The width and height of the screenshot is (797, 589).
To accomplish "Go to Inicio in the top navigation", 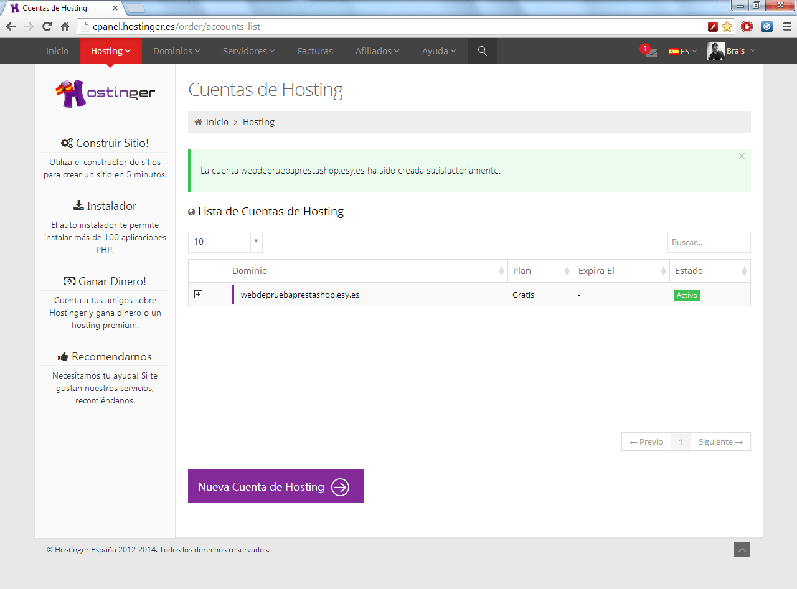I will (x=57, y=51).
